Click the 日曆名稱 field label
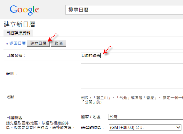 [16, 56]
